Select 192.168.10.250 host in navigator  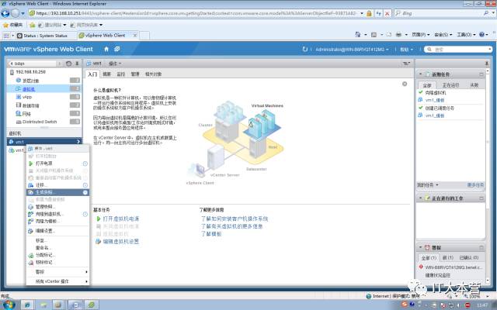click(31, 72)
